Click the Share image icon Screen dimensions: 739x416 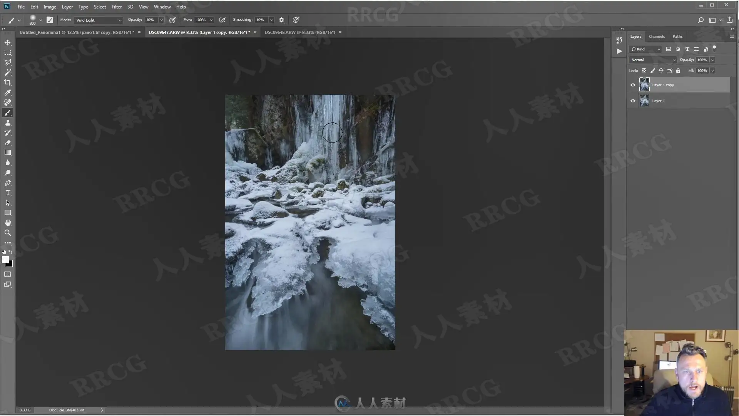729,20
